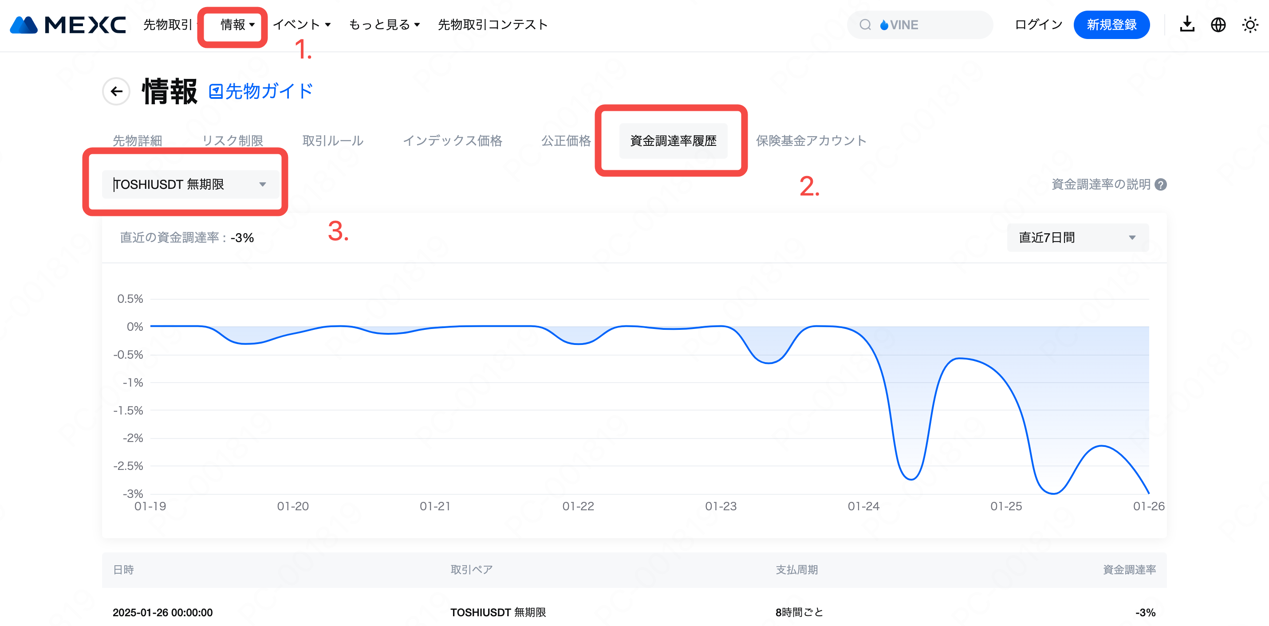Click the 先物ガイド guide icon

coord(216,91)
